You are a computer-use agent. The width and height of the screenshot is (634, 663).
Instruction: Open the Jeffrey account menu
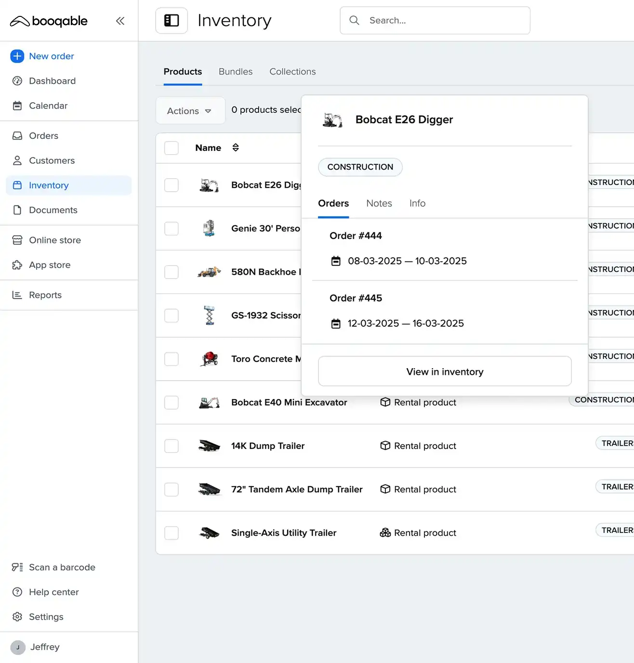click(44, 647)
